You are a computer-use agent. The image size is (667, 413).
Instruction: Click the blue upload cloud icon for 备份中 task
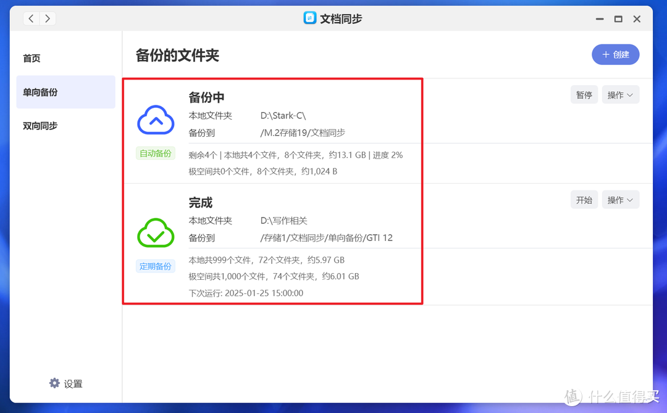[x=155, y=121]
